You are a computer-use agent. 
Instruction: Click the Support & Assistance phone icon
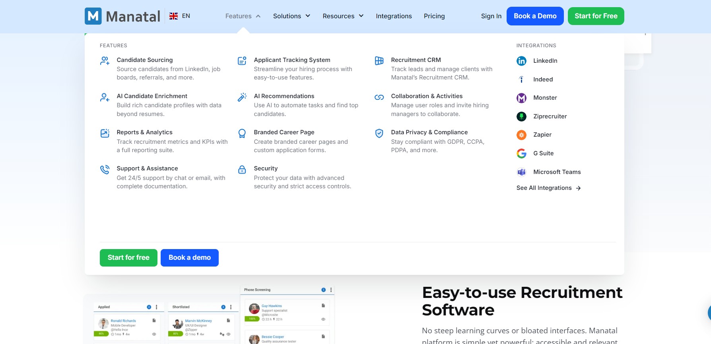coord(105,170)
